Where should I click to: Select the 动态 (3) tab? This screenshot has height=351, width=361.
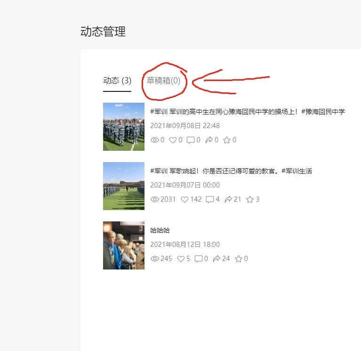tap(117, 81)
